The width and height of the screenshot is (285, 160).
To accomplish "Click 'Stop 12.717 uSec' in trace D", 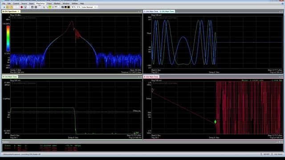I will pos(275,136).
